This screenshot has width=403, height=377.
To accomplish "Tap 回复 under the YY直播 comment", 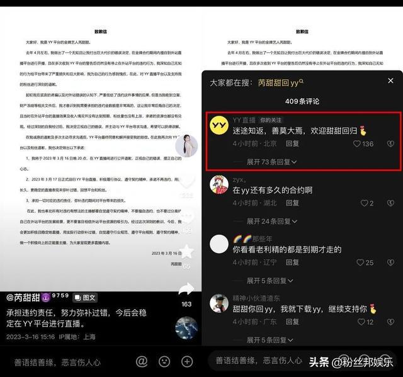I will click(293, 143).
